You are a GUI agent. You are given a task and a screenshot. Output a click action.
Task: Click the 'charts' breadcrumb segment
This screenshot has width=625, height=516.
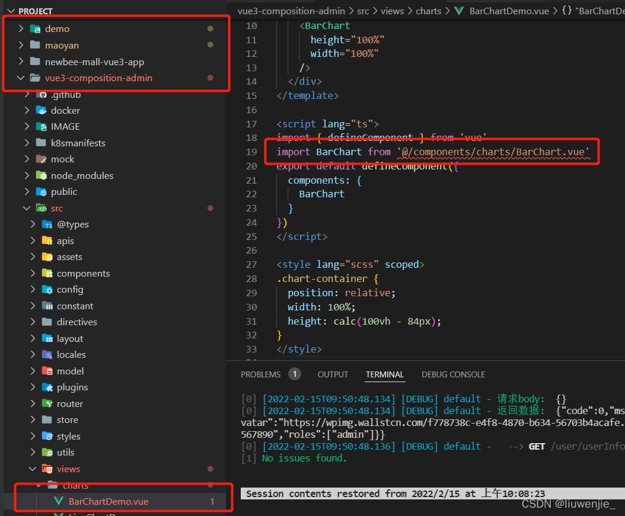pos(429,11)
